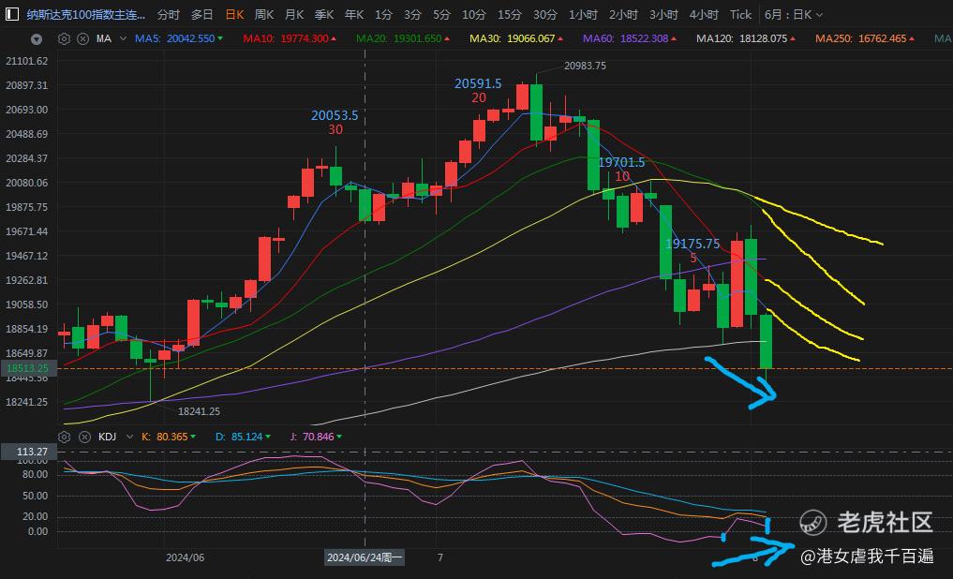953x579 pixels.
Task: Choose the 1小时 timeframe
Action: [x=584, y=15]
